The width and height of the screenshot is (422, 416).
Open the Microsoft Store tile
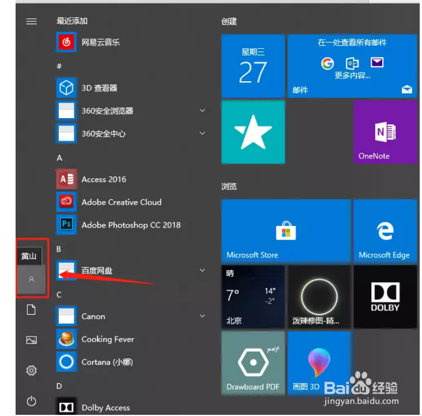(x=286, y=231)
